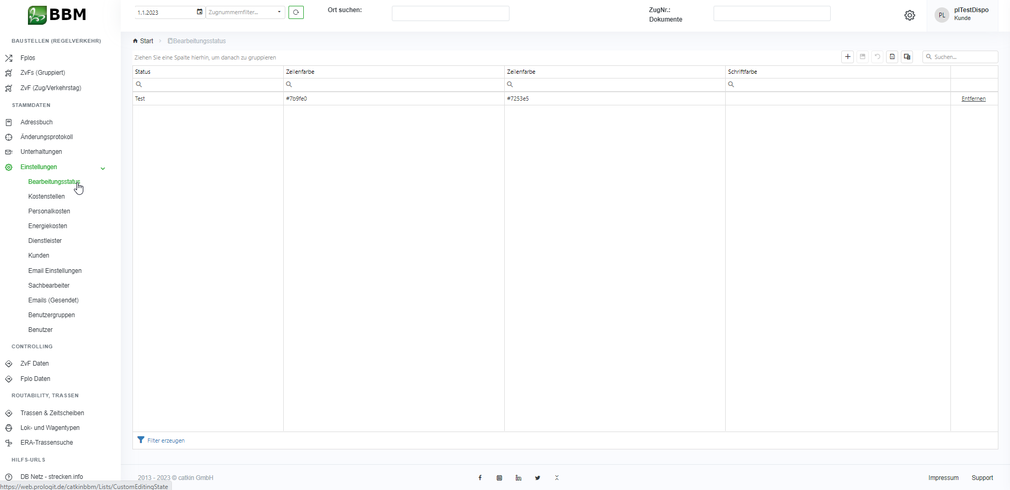Click the Filter erzeugen funnel icon
The width and height of the screenshot is (1010, 490).
coord(141,440)
